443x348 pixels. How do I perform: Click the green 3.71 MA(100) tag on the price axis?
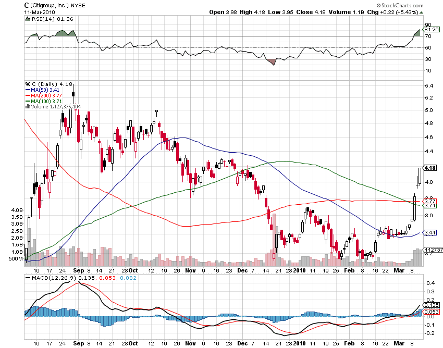click(x=430, y=206)
